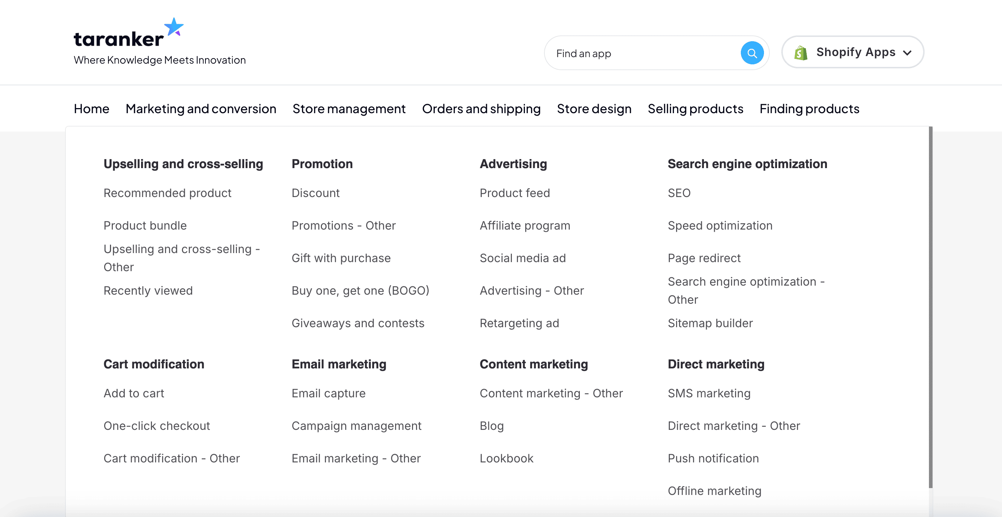The height and width of the screenshot is (517, 1002).
Task: Open Search engine optimization heading
Action: 747,164
